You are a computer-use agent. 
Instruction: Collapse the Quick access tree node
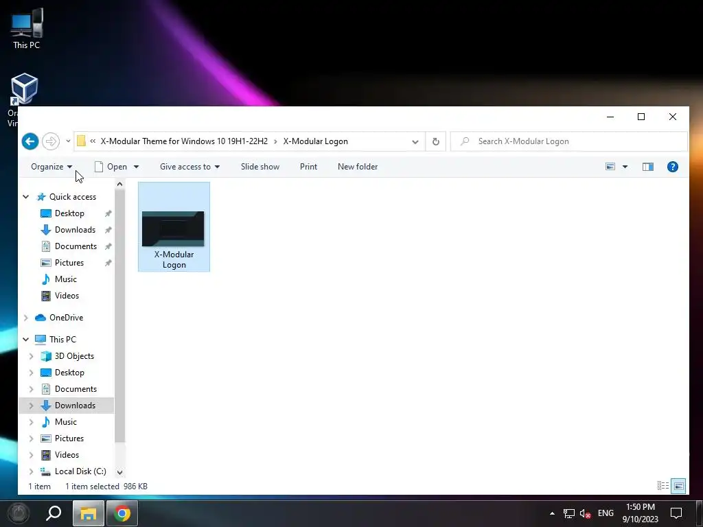coord(26,197)
